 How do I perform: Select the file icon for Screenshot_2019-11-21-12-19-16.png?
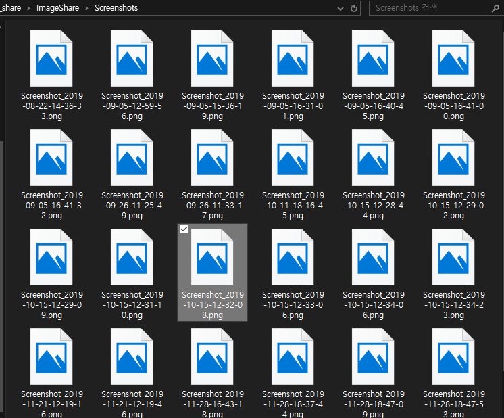pyautogui.click(x=51, y=356)
